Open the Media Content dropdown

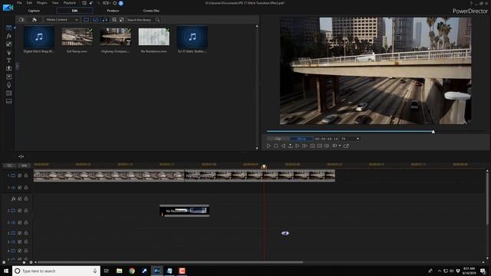point(62,20)
